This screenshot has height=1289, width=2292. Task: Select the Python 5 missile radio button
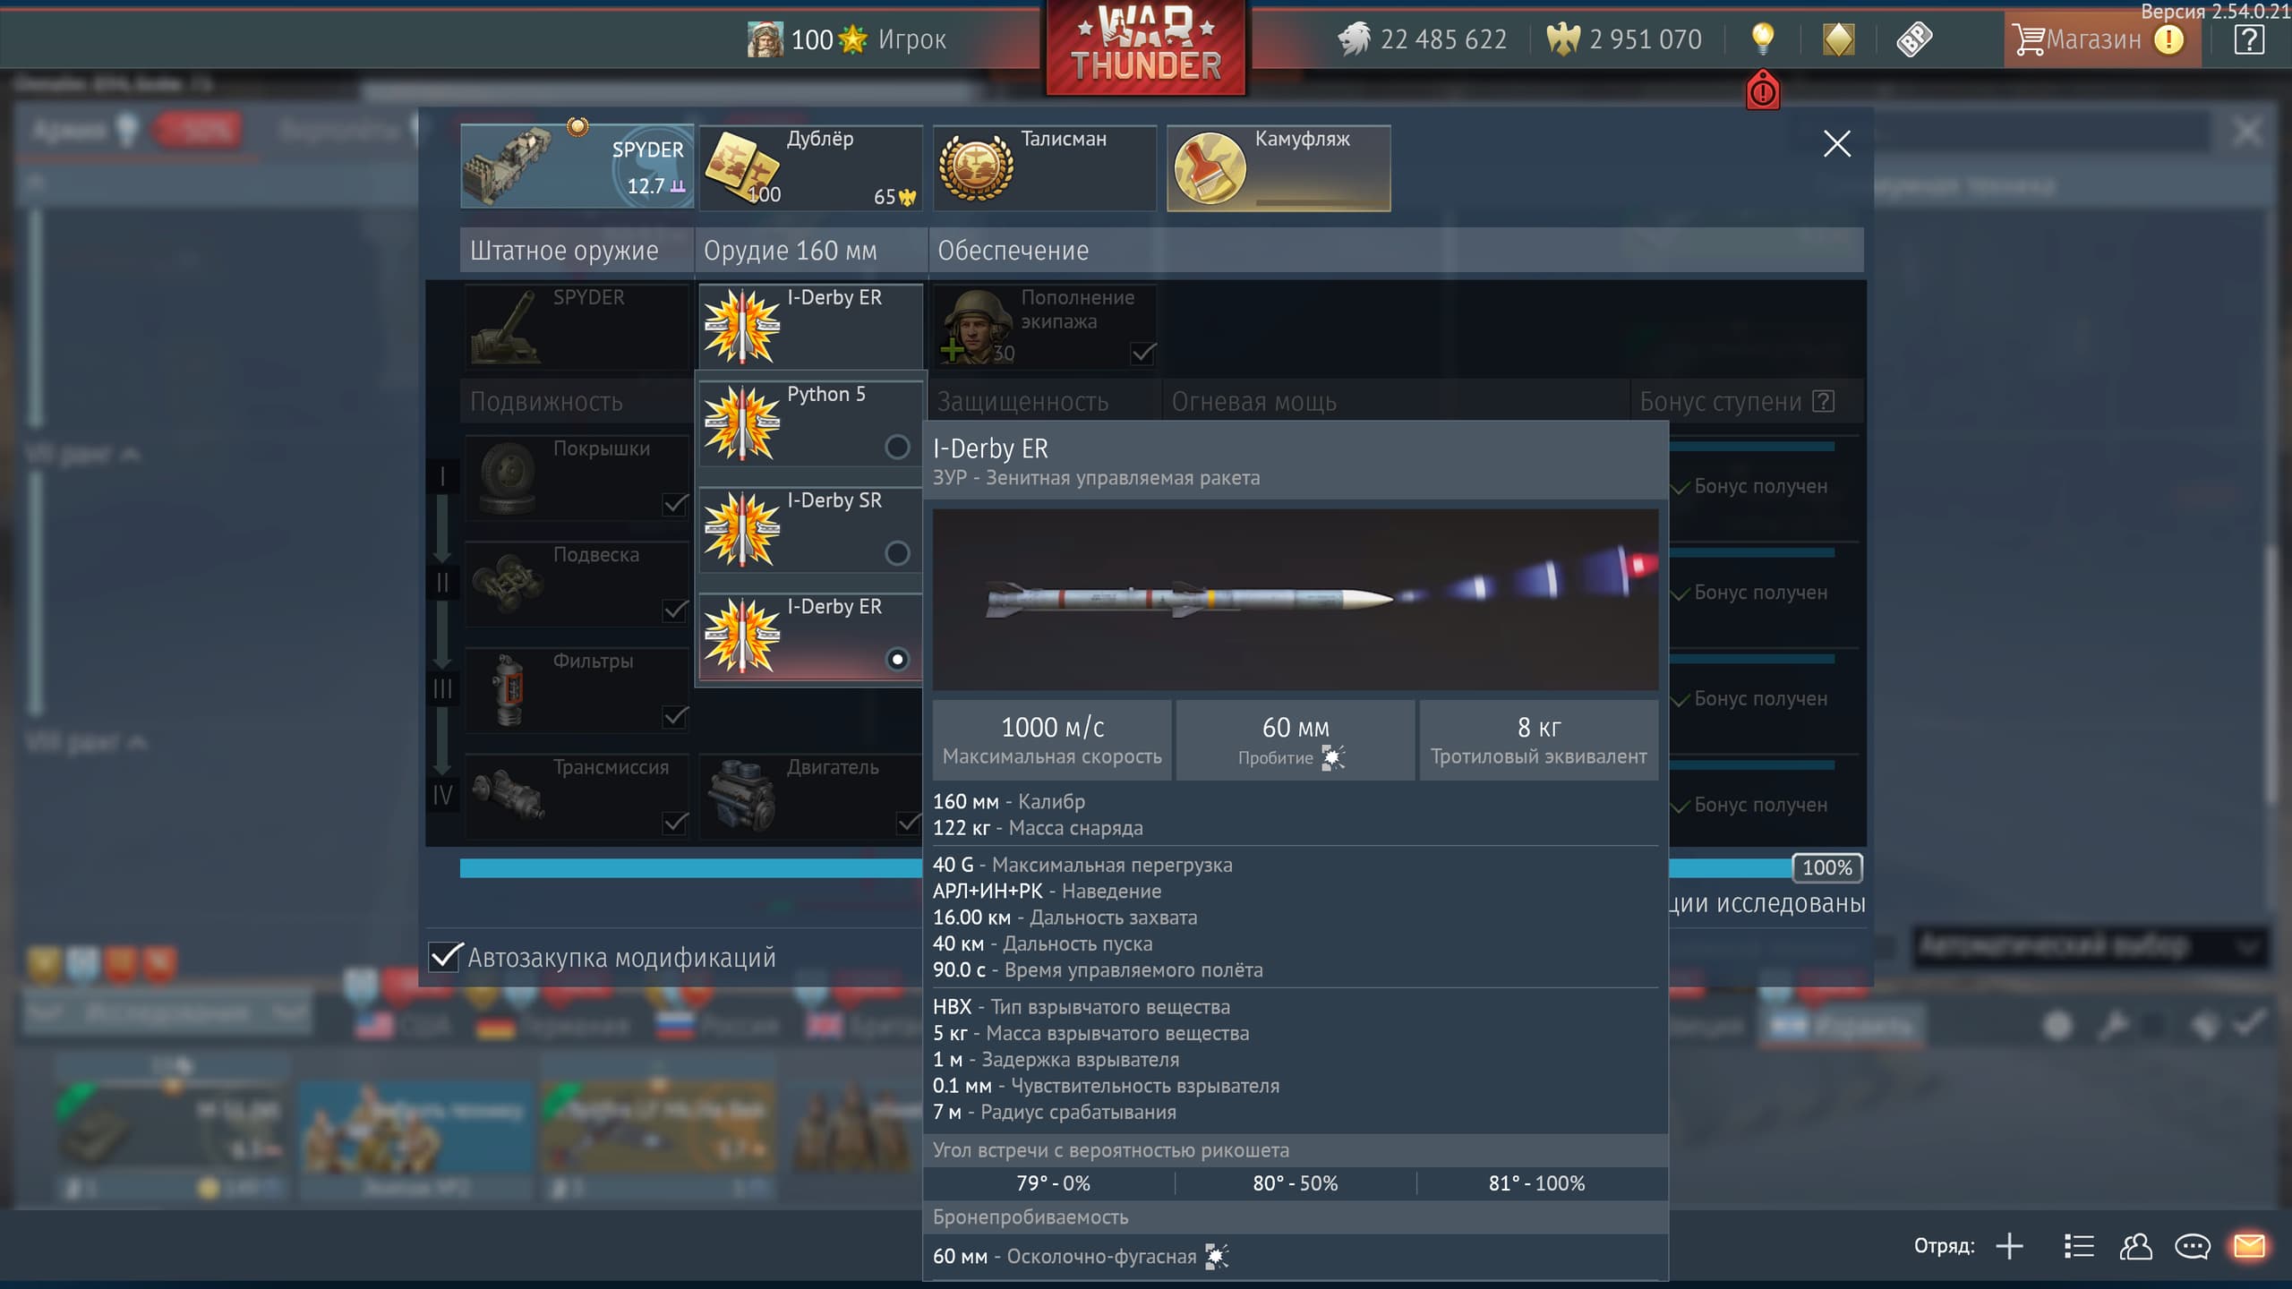tap(896, 447)
